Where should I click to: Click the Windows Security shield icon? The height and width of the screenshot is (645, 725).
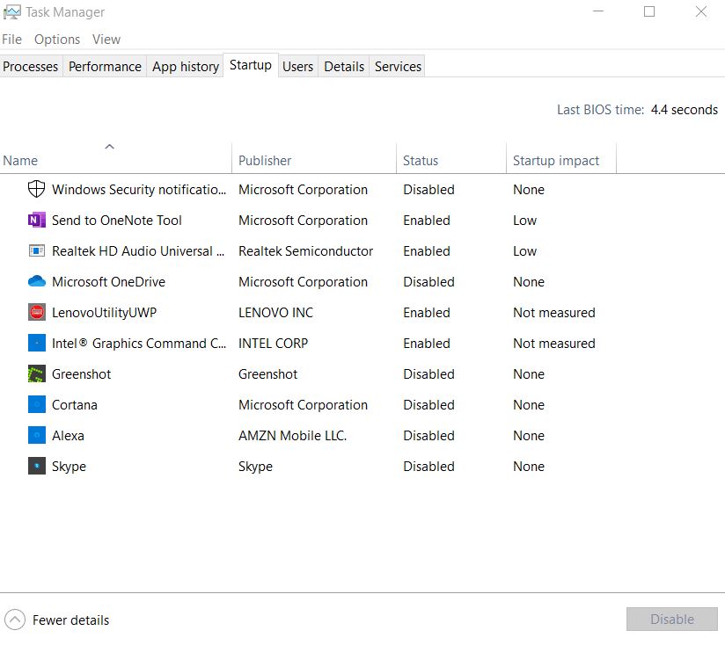click(37, 189)
